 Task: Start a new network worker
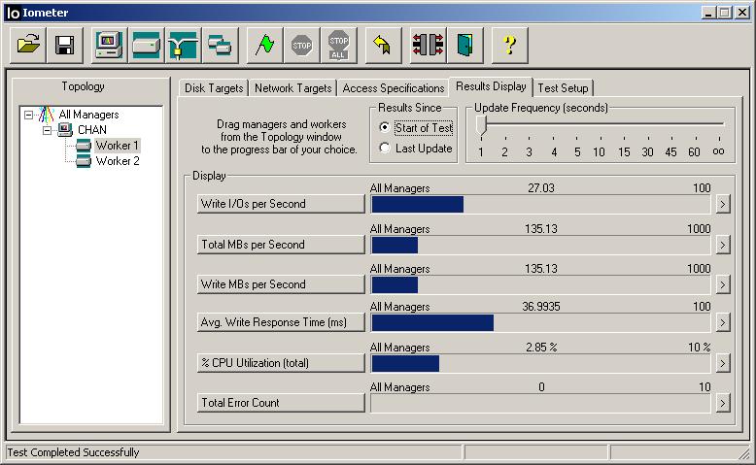tap(184, 46)
